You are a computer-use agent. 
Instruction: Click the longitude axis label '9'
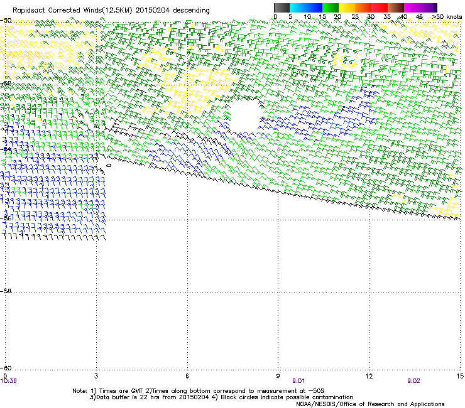coord(278,376)
